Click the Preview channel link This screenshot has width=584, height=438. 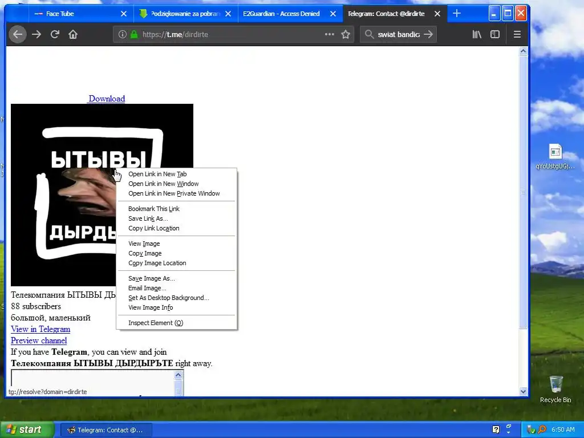pyautogui.click(x=39, y=340)
